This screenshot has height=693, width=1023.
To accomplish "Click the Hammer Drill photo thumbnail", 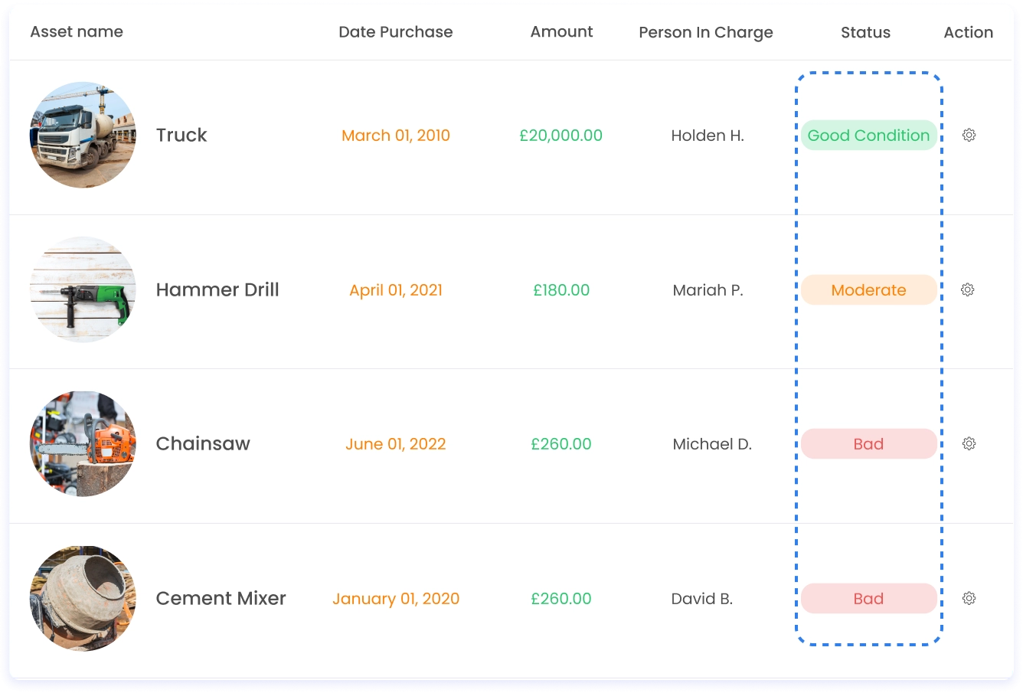I will (83, 289).
